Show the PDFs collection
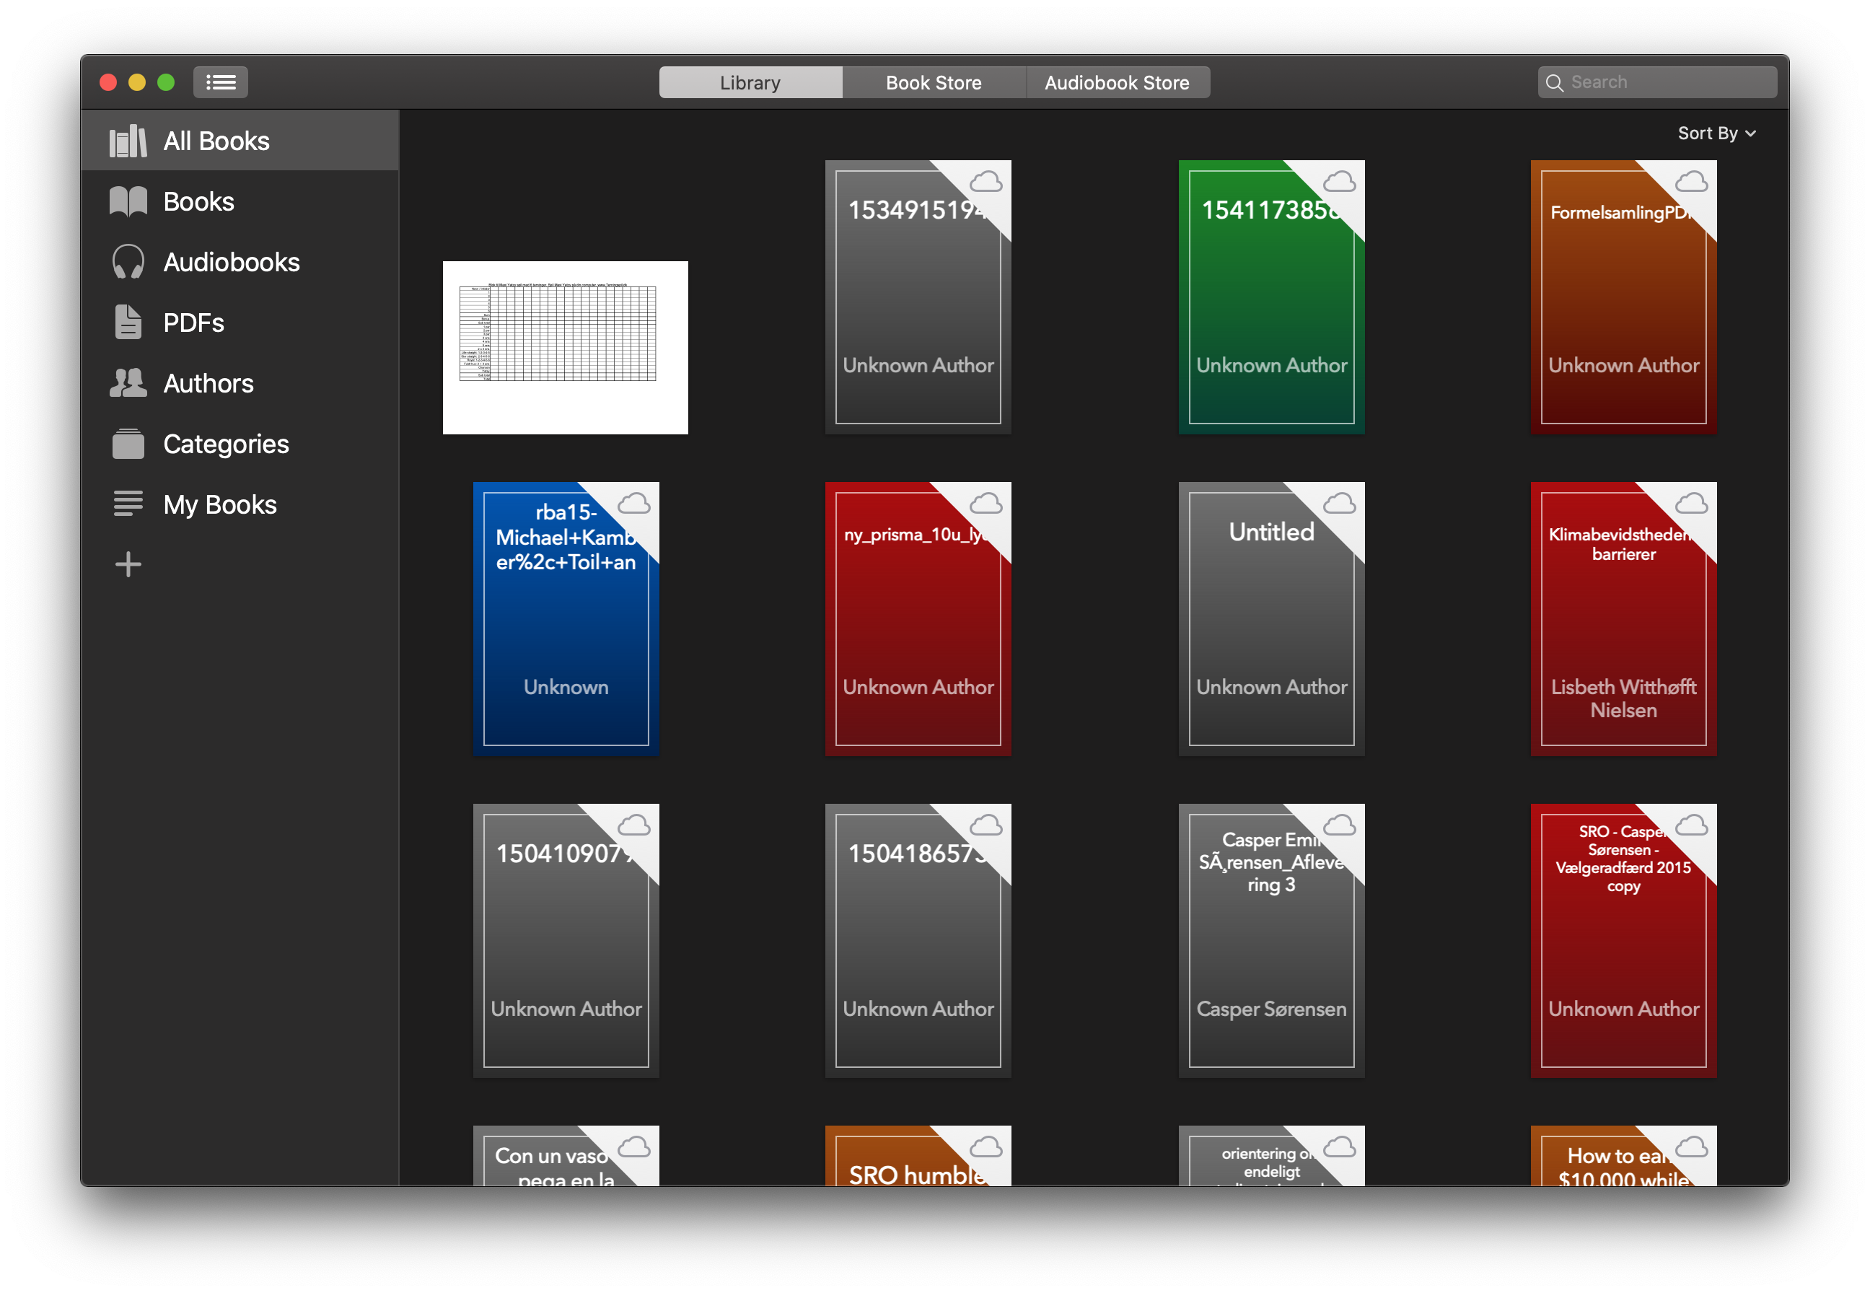The height and width of the screenshot is (1293, 1870). pyautogui.click(x=240, y=323)
